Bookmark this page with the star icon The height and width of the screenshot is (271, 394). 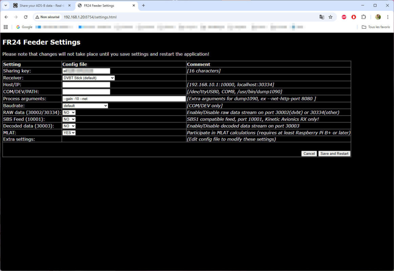[x=330, y=17]
